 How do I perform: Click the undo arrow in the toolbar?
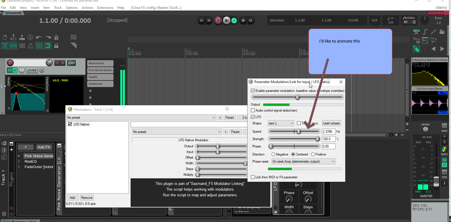coord(39,37)
